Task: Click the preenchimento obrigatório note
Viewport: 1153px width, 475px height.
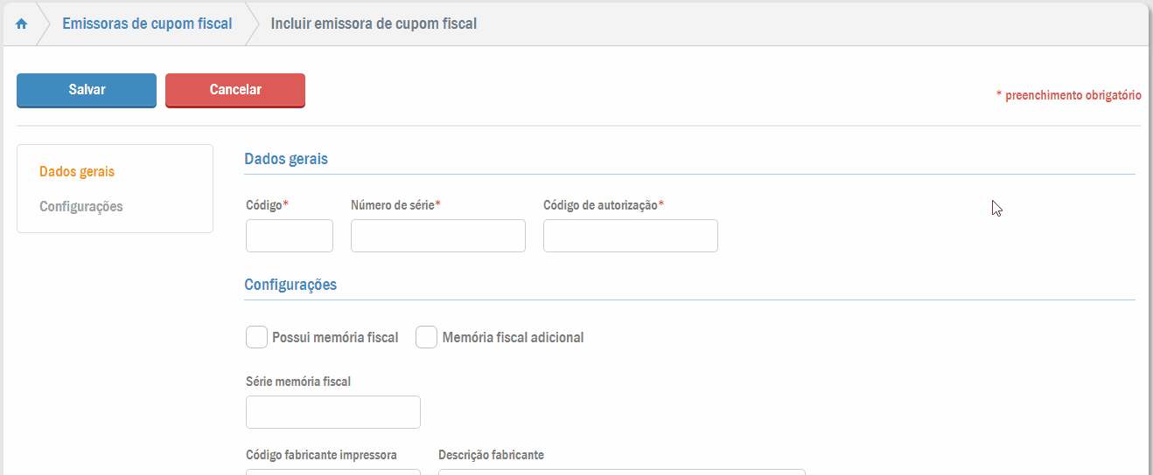Action: (1068, 95)
